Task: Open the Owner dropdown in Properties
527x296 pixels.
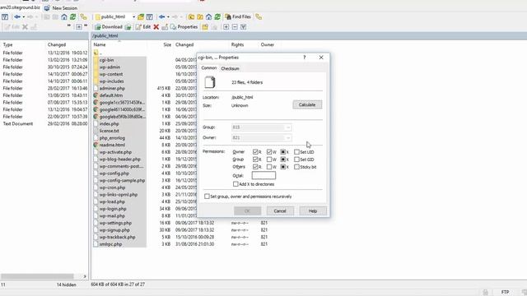Action: [288, 138]
